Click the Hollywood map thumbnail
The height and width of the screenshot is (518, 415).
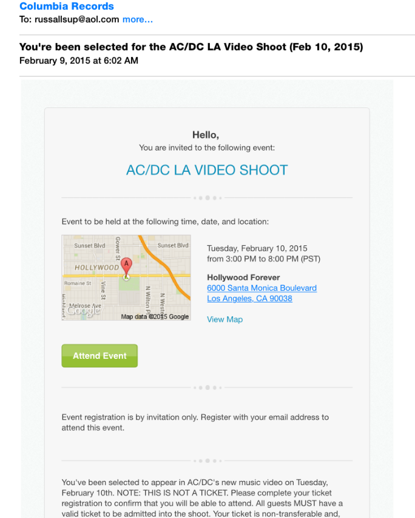tap(126, 278)
